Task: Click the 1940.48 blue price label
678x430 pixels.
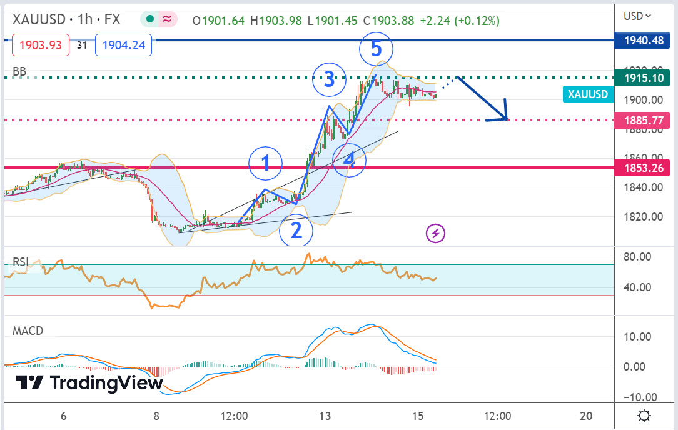Action: [642, 41]
